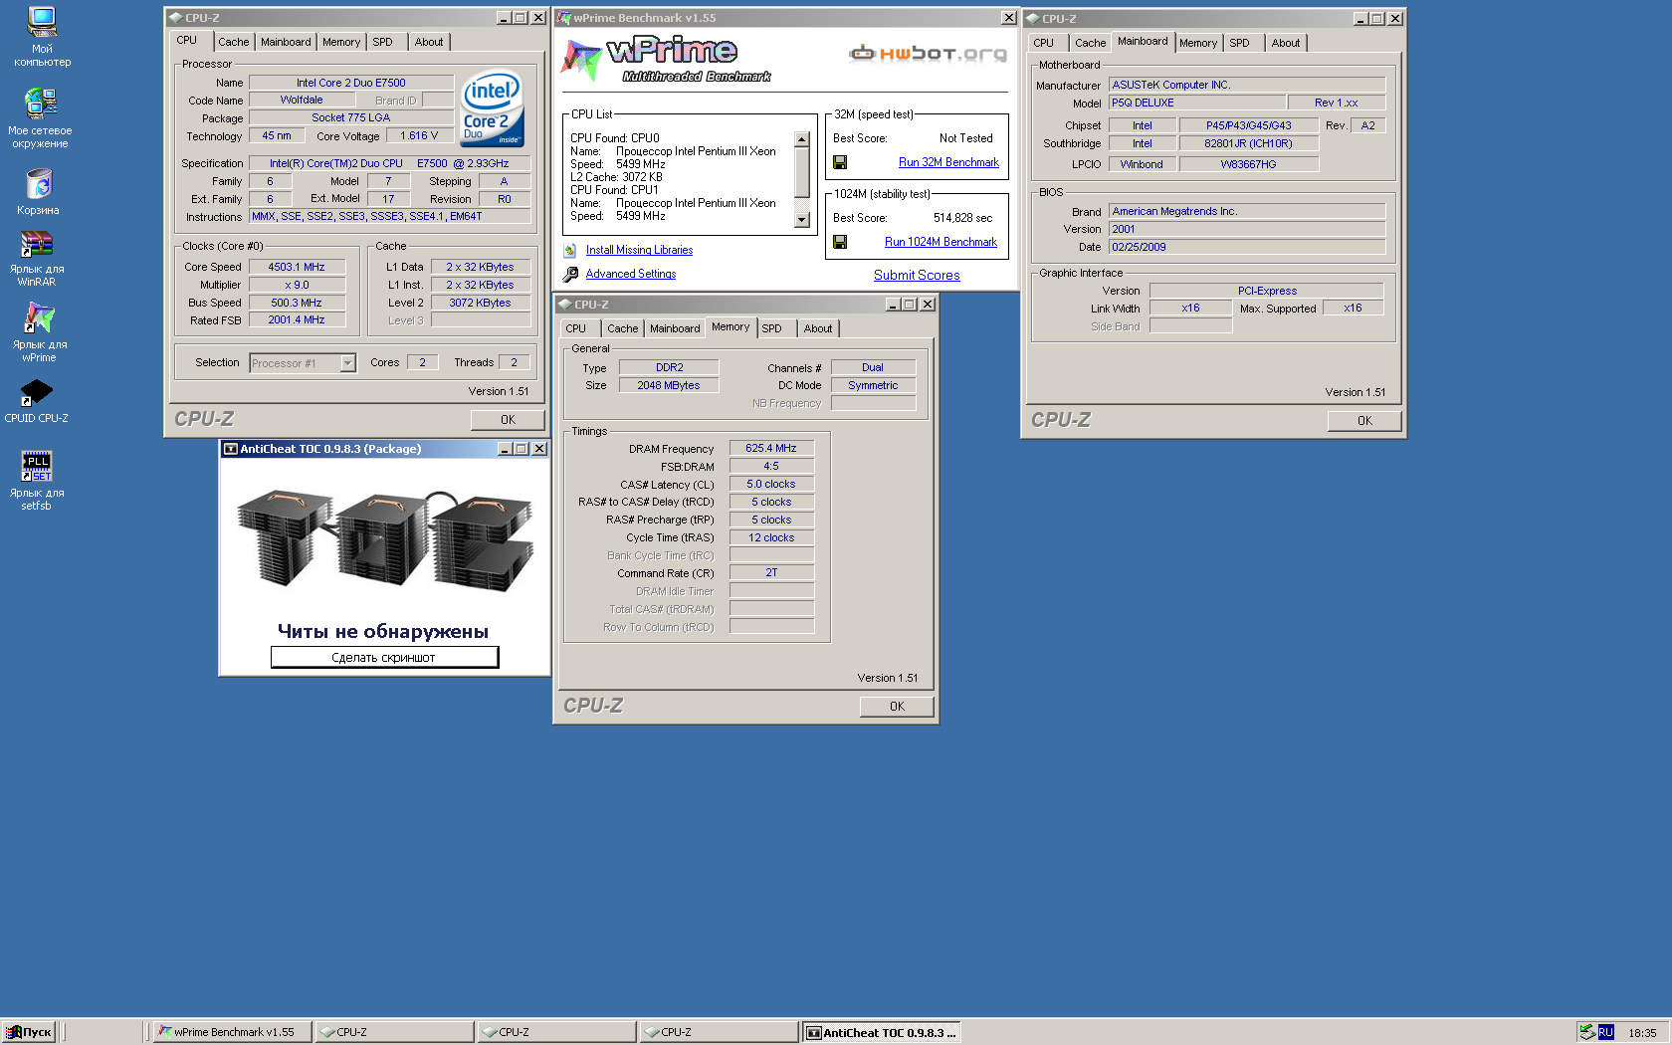Click the Сделать скриншот button

coord(384,658)
